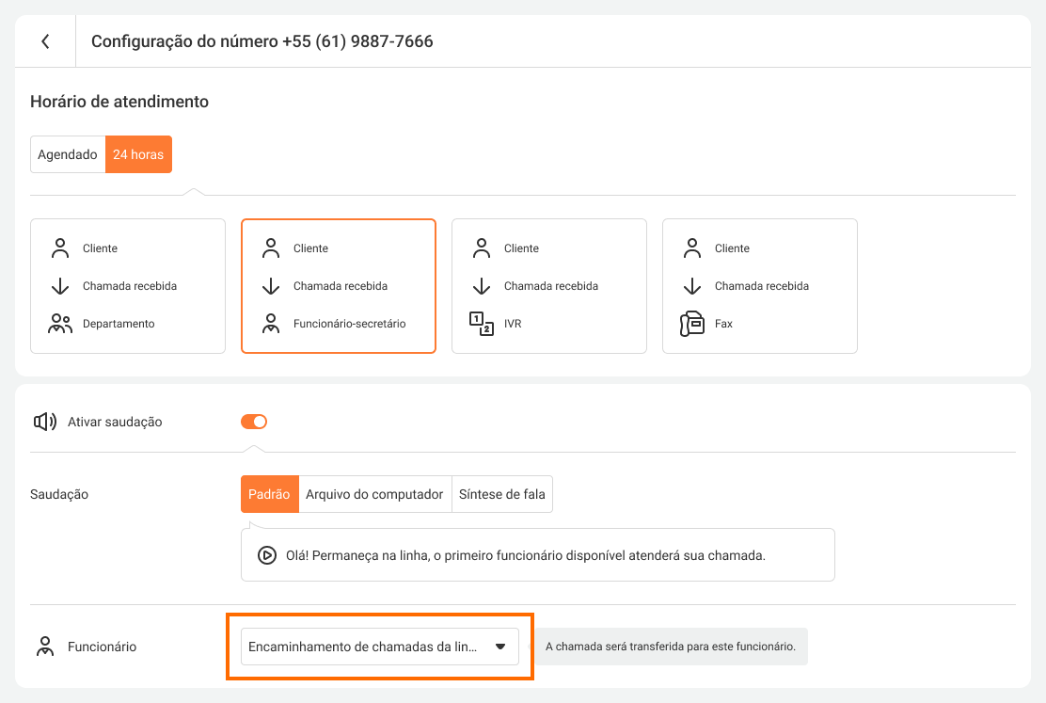Image resolution: width=1046 pixels, height=703 pixels.
Task: Select the Agendado schedule option
Action: click(68, 154)
